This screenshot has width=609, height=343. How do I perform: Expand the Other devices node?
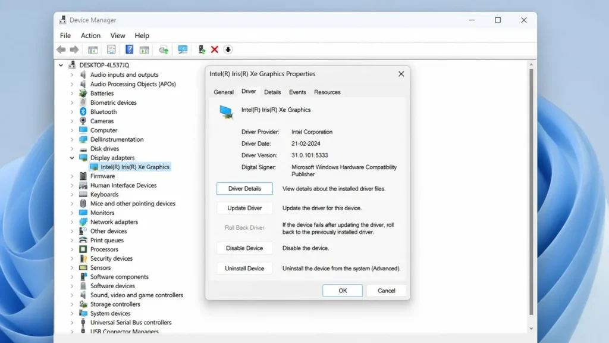72,231
